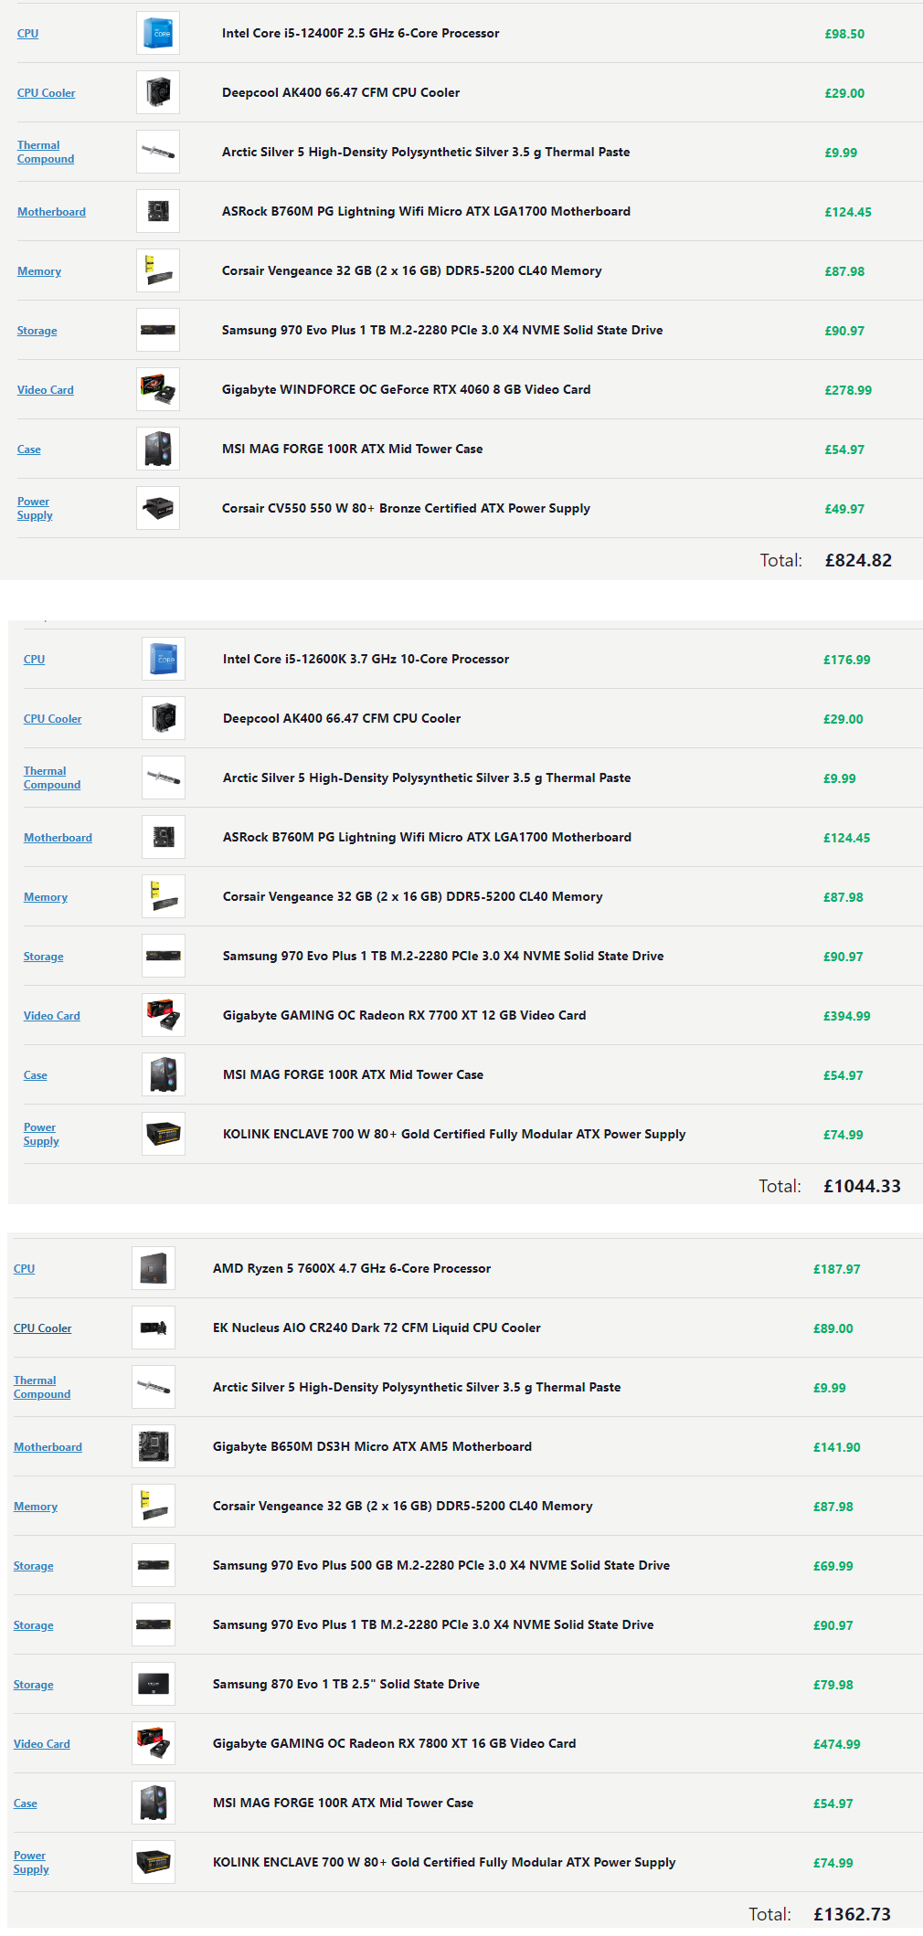Open the AMD Ryzen 5 7600X thumbnail
Viewport: 923px width, 1936px height.
point(154,1268)
